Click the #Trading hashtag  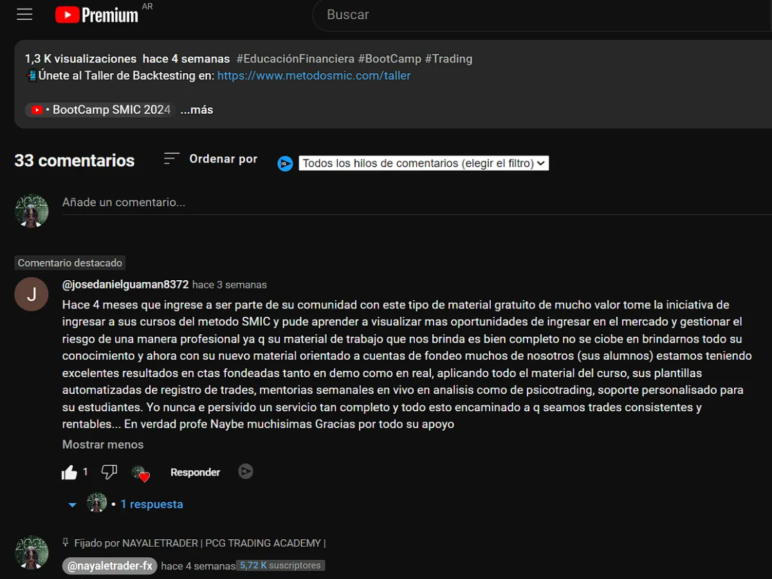point(448,58)
